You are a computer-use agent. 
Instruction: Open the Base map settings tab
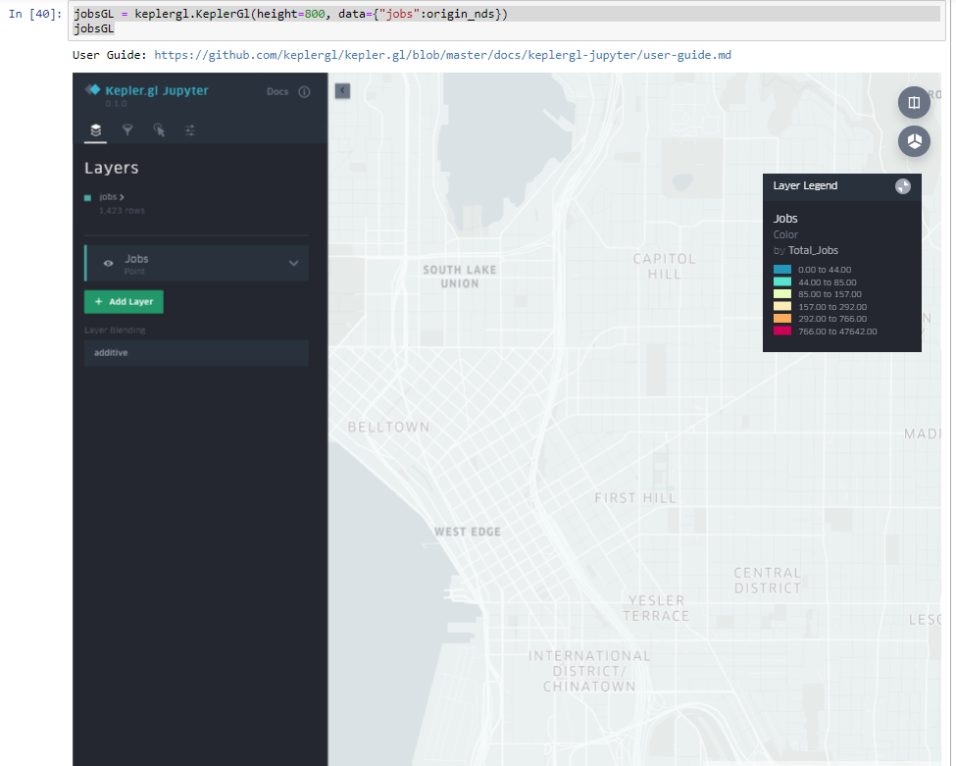pos(189,129)
